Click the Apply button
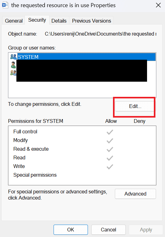The width and height of the screenshot is (165, 237). [x=146, y=230]
